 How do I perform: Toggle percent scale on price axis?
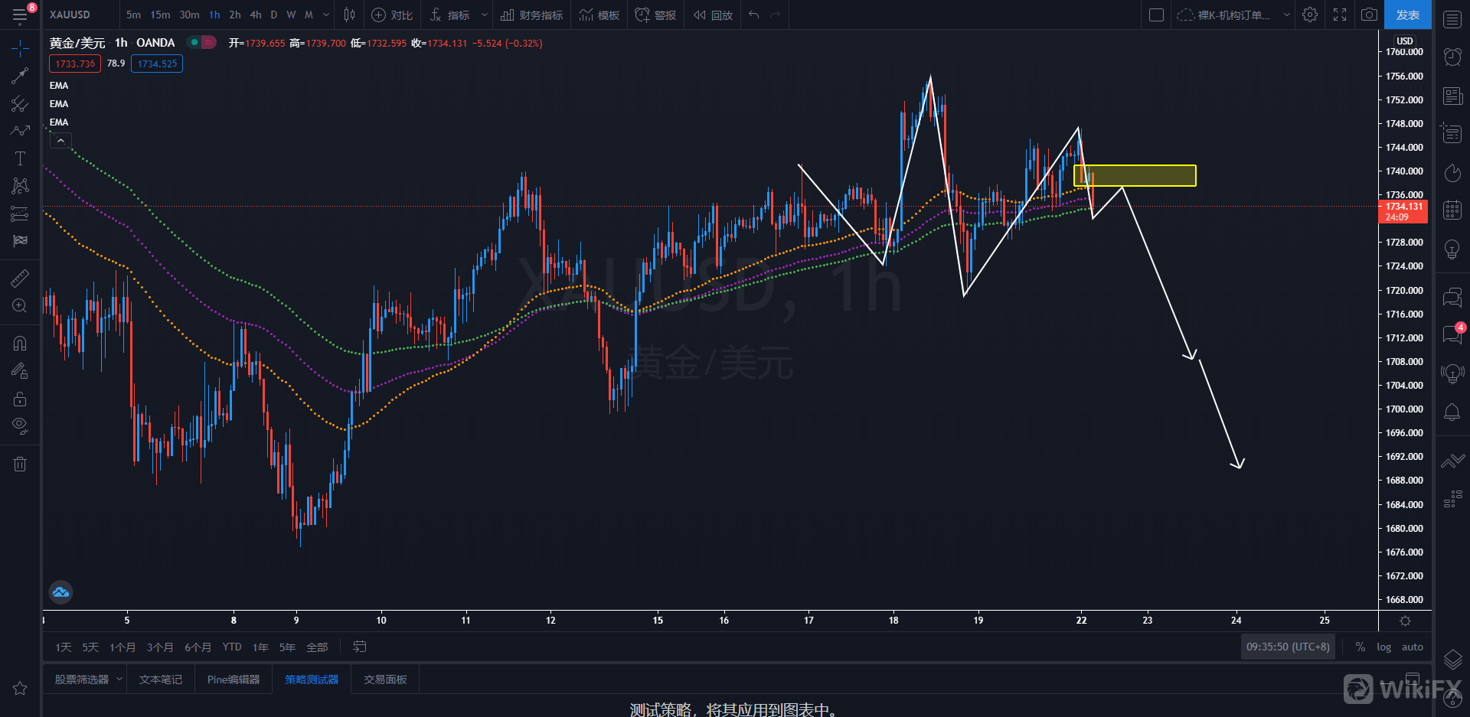pyautogui.click(x=1361, y=647)
